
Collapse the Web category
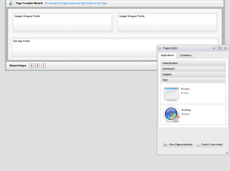[x=193, y=80]
